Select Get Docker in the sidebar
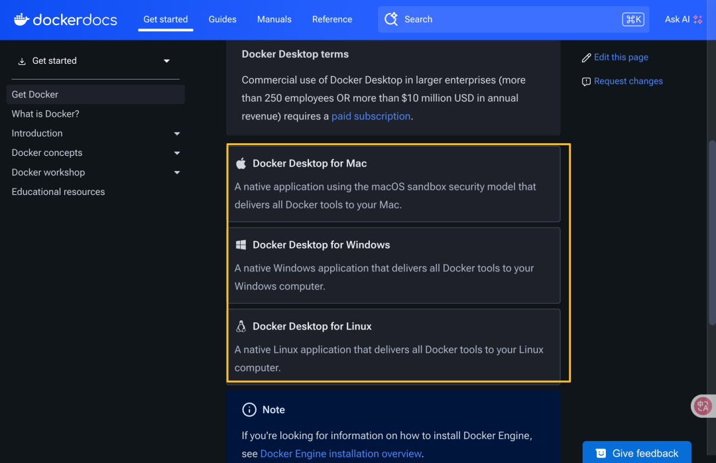 pos(95,94)
